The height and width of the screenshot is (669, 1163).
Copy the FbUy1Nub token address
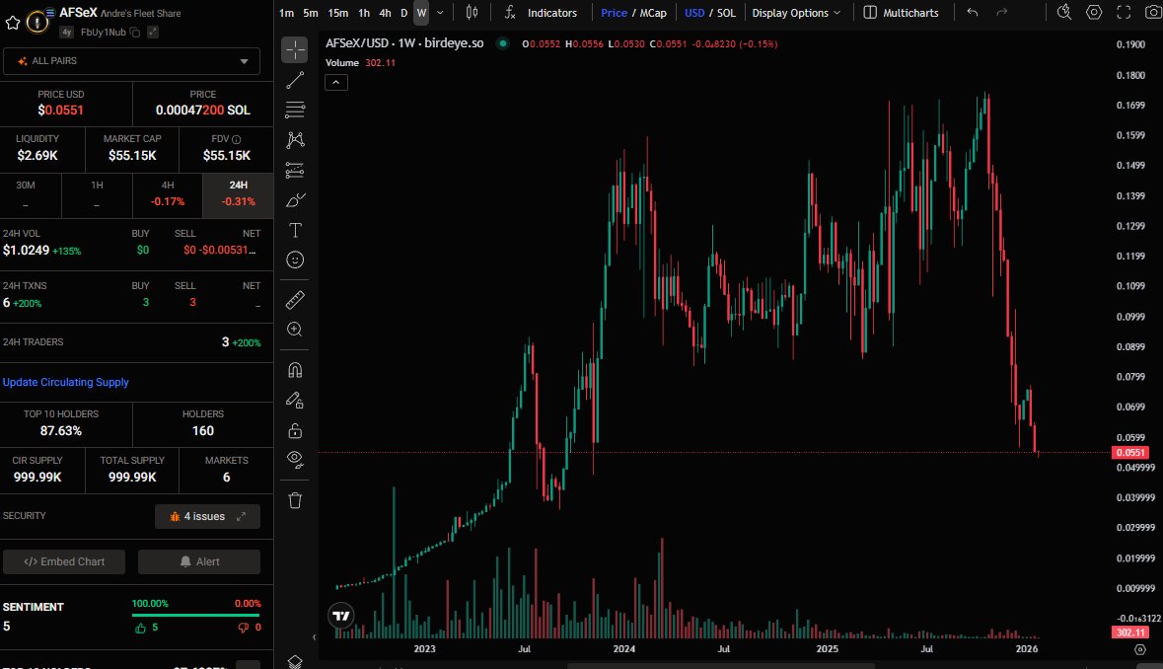(135, 33)
